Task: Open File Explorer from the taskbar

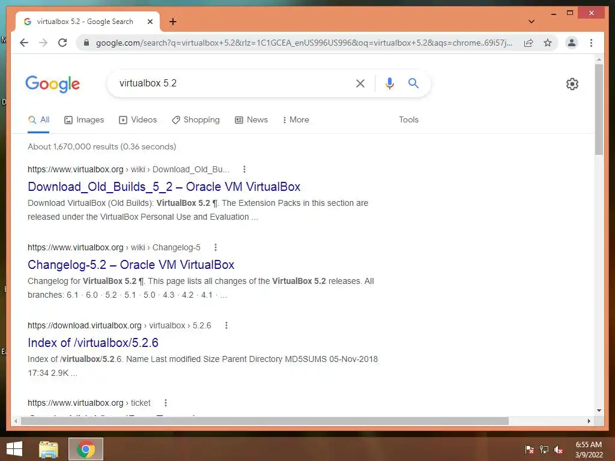Action: (49, 449)
